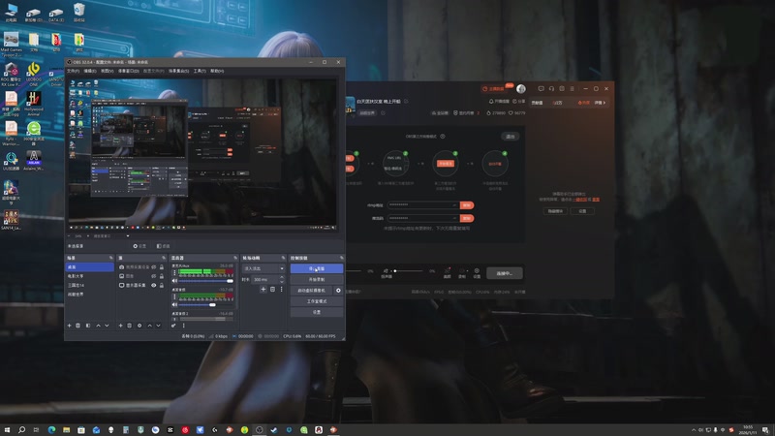This screenshot has width=775, height=436.
Task: Open advanced audio properties in mixer toolbar
Action: pyautogui.click(x=173, y=326)
